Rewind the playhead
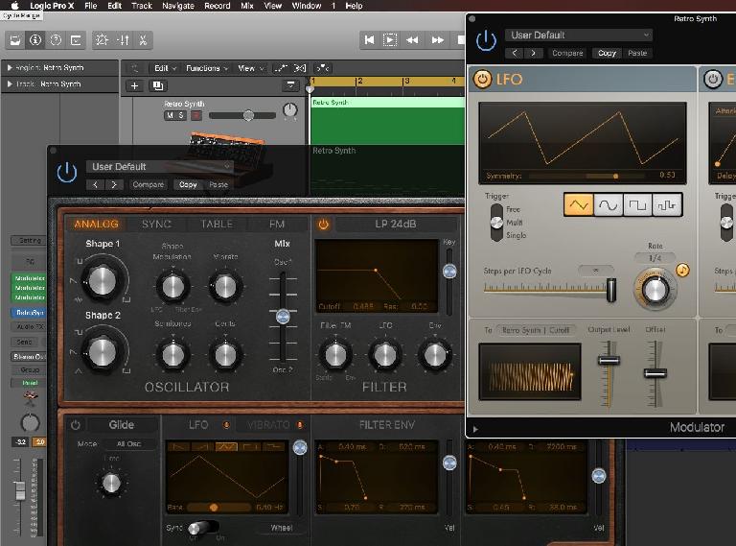 [412, 40]
